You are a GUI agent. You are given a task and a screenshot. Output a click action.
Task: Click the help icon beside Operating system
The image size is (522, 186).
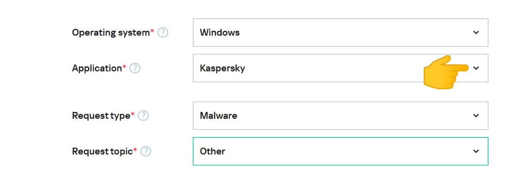[x=163, y=33]
